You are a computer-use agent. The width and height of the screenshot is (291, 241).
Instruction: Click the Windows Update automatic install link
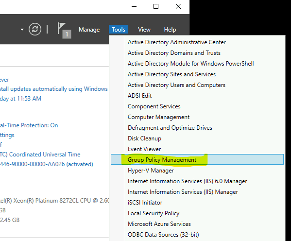pos(53,89)
